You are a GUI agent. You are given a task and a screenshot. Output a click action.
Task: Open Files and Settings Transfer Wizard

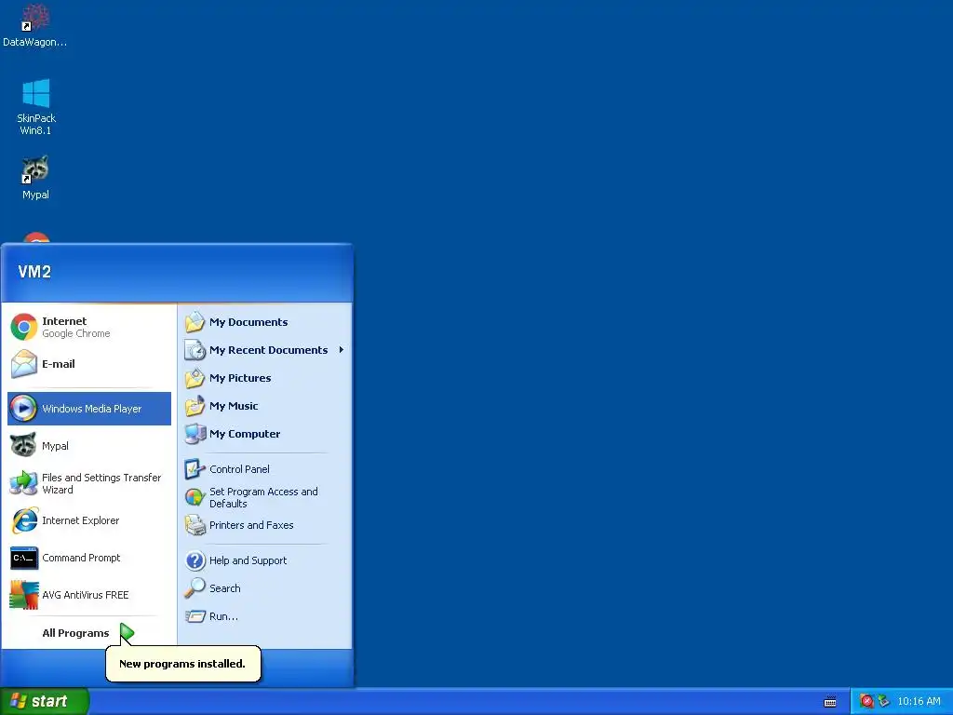pos(88,483)
